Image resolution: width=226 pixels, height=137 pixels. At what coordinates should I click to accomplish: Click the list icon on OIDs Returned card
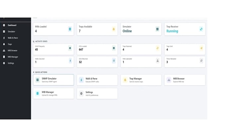click(114, 61)
